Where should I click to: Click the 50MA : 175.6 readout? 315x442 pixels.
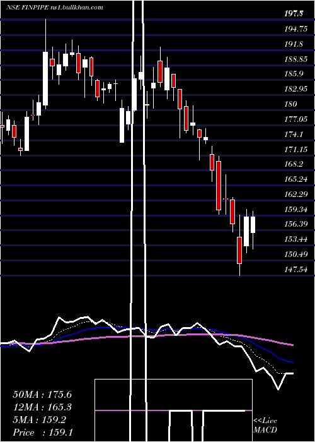pyautogui.click(x=42, y=395)
